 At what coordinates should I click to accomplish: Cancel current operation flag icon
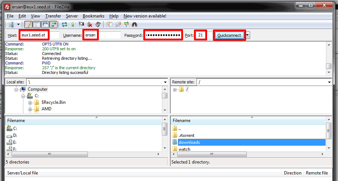81,24
